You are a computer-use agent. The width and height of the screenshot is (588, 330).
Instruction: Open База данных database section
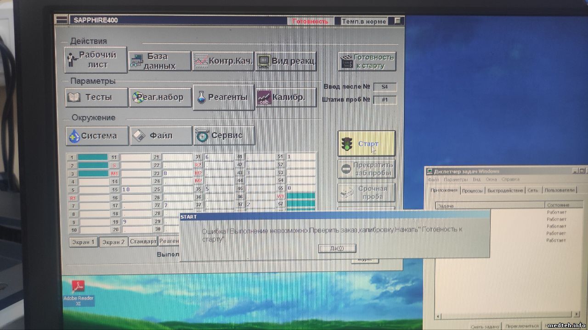[159, 61]
